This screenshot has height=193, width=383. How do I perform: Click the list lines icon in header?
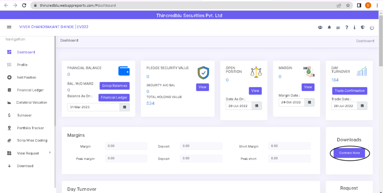click(338, 28)
